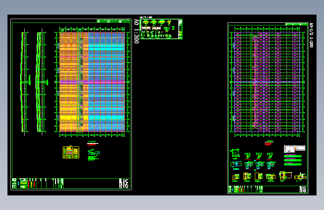Click the title block at the bottom of the right sheet
This screenshot has width=324, height=210.
coord(268,189)
